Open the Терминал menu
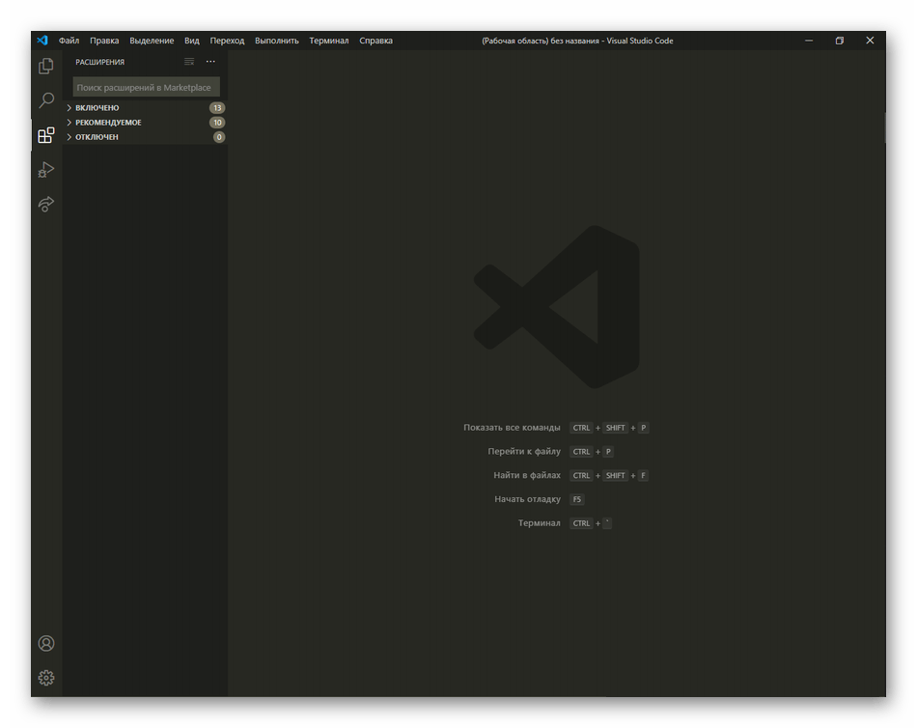The width and height of the screenshot is (917, 728). click(x=329, y=41)
